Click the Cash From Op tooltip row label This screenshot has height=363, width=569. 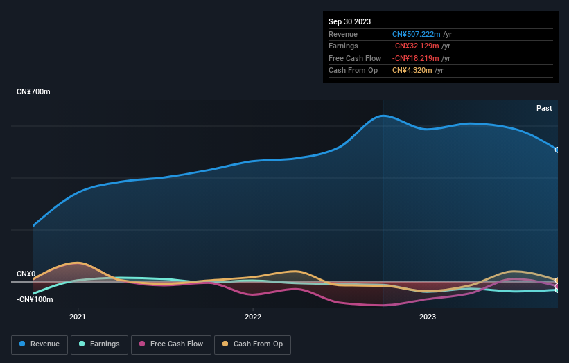(353, 71)
